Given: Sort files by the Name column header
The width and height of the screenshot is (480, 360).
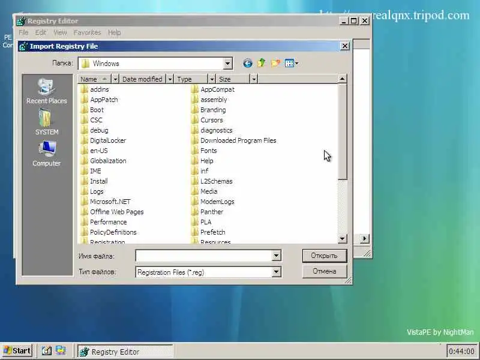Looking at the screenshot, I should [x=95, y=79].
